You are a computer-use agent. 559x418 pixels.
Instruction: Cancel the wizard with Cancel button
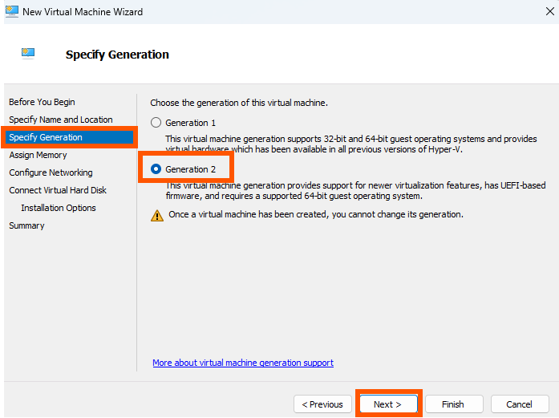click(520, 404)
